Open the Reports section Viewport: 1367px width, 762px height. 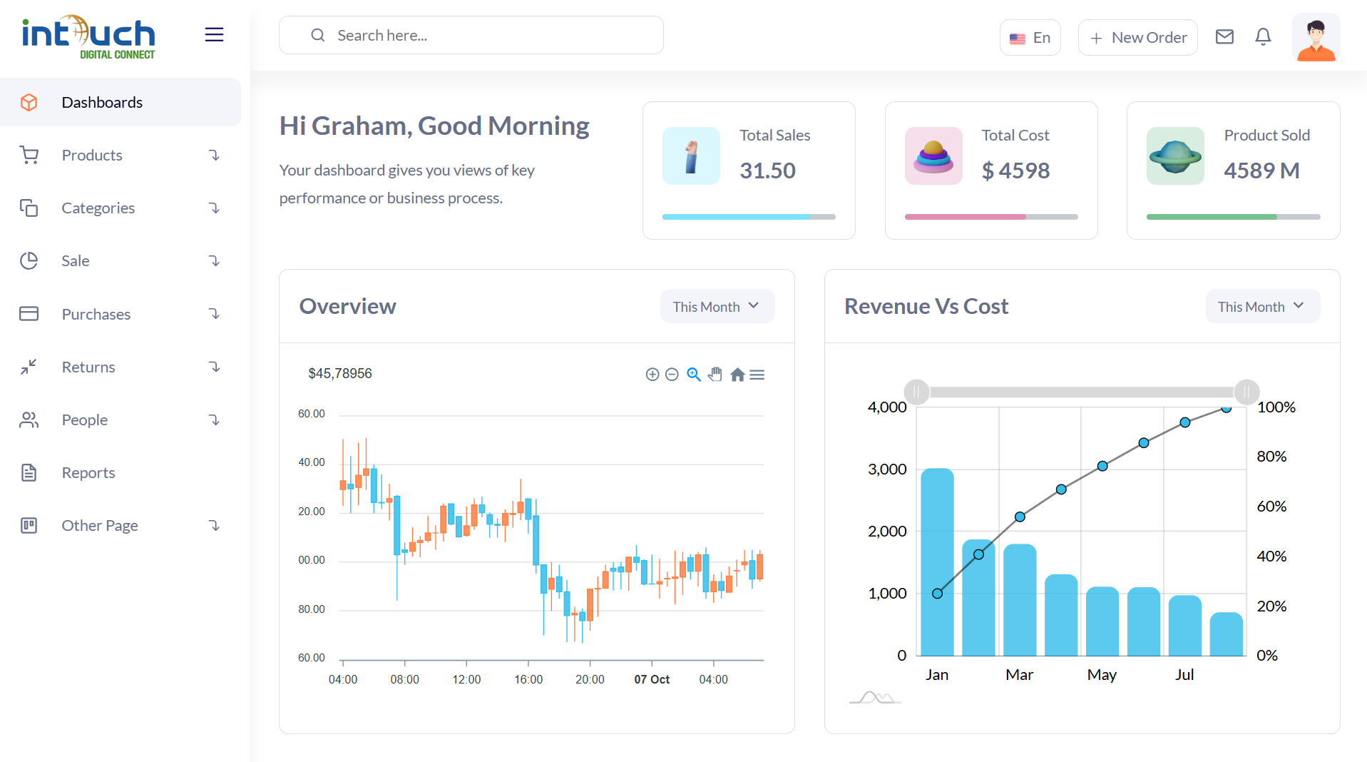click(x=88, y=472)
